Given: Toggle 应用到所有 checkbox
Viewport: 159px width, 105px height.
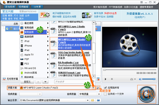Looking at the screenshot, I should [105, 88].
